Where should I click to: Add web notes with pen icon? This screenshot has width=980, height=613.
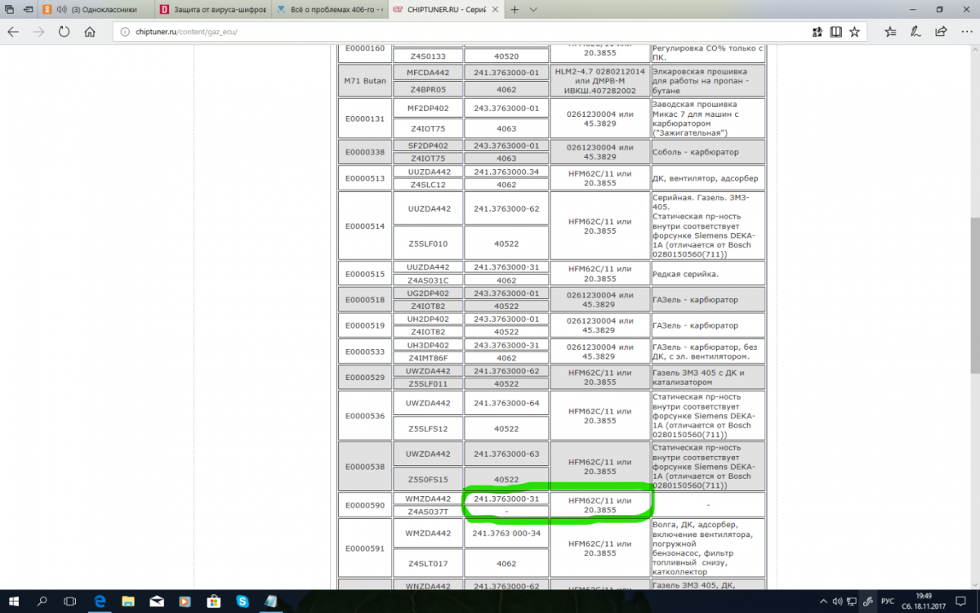point(916,32)
